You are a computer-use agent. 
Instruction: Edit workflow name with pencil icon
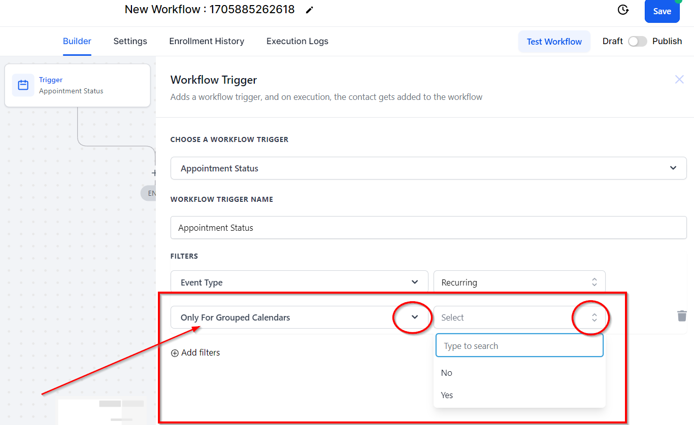[x=310, y=10]
